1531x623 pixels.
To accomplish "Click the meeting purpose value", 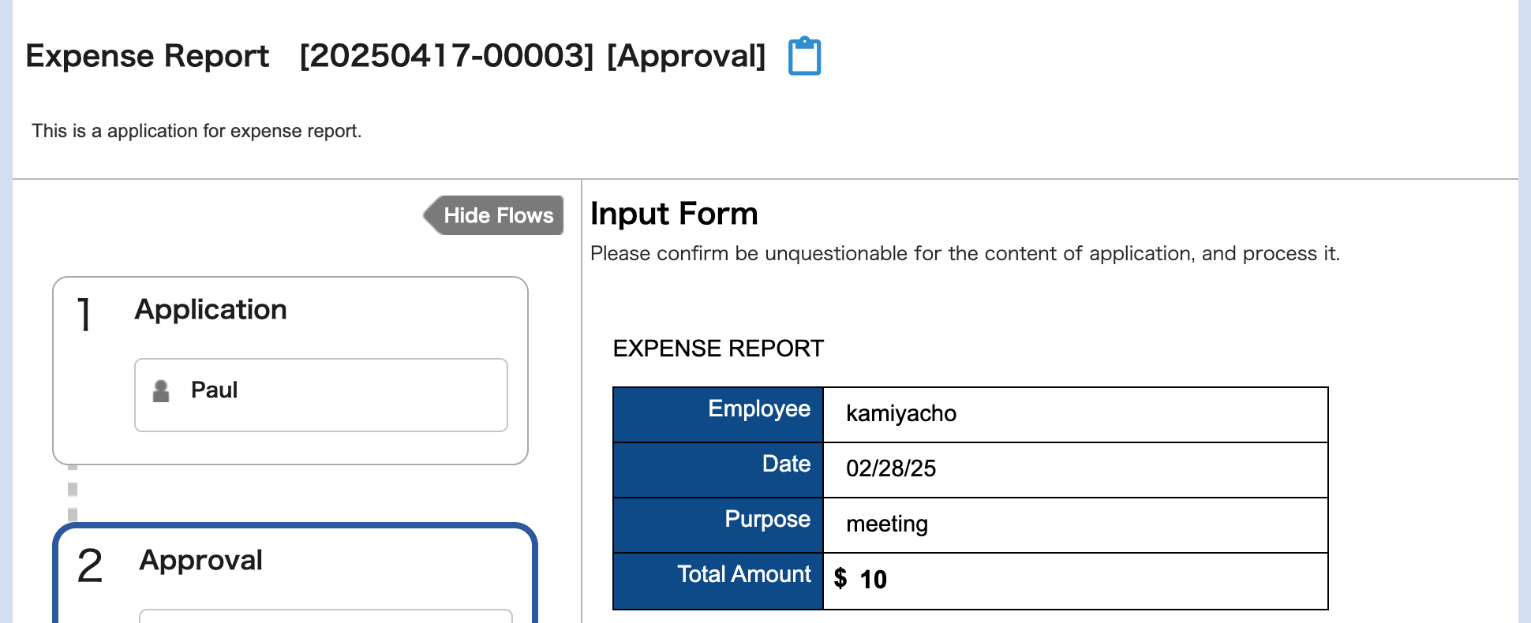I will [887, 524].
